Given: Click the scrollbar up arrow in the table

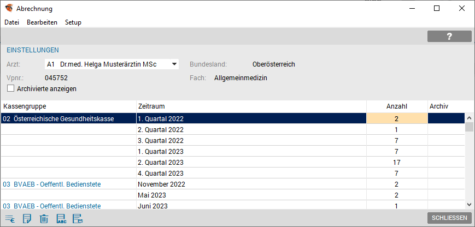Looking at the screenshot, I should (x=469, y=118).
